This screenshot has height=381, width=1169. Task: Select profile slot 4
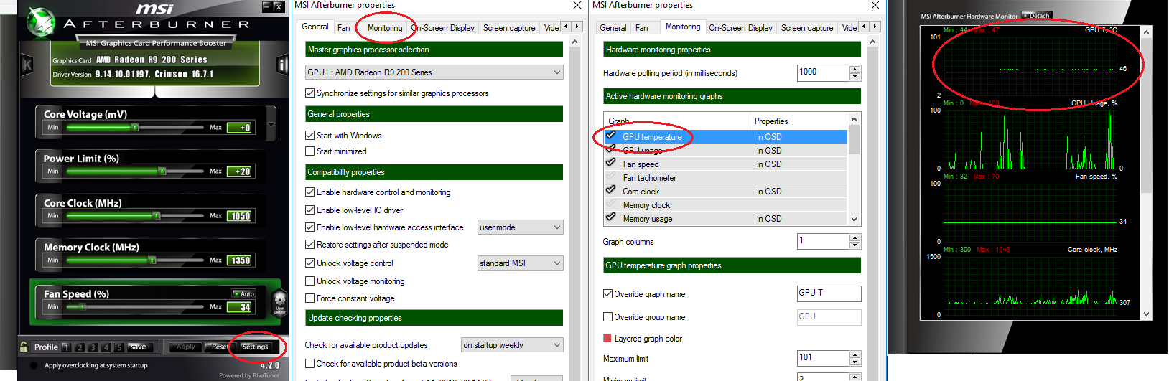[106, 347]
